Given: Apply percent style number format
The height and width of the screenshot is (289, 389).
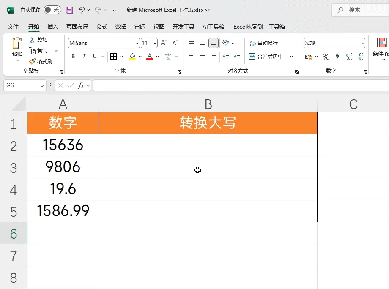Looking at the screenshot, I should point(326,57).
